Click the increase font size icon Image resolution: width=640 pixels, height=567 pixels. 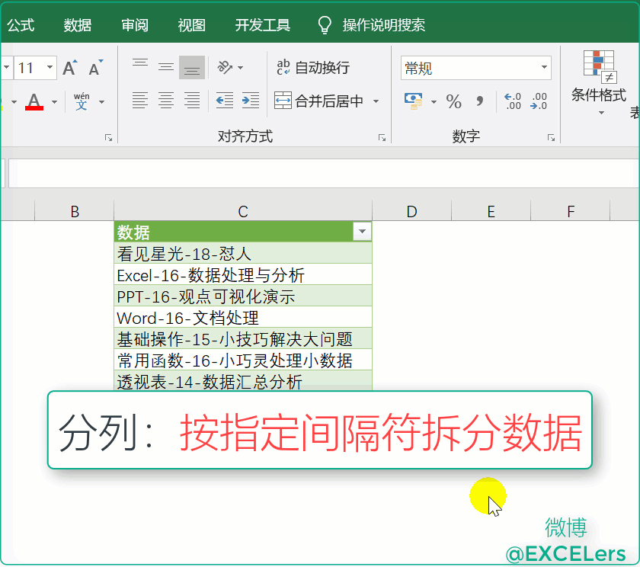tap(69, 68)
